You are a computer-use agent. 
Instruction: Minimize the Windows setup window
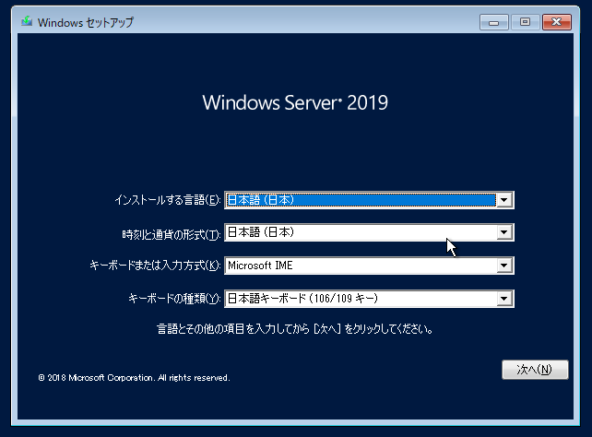[x=494, y=22]
